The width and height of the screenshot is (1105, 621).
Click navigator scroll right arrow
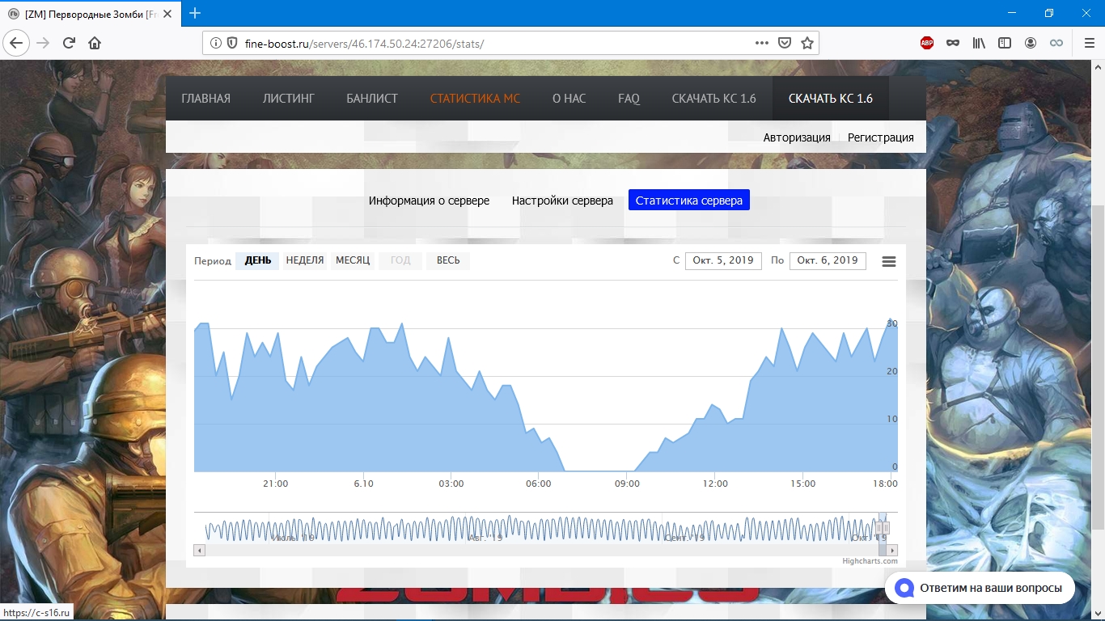(x=892, y=551)
